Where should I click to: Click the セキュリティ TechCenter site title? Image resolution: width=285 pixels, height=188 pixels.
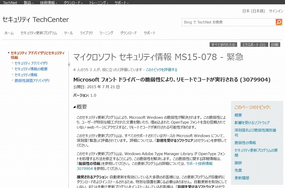tap(36, 20)
